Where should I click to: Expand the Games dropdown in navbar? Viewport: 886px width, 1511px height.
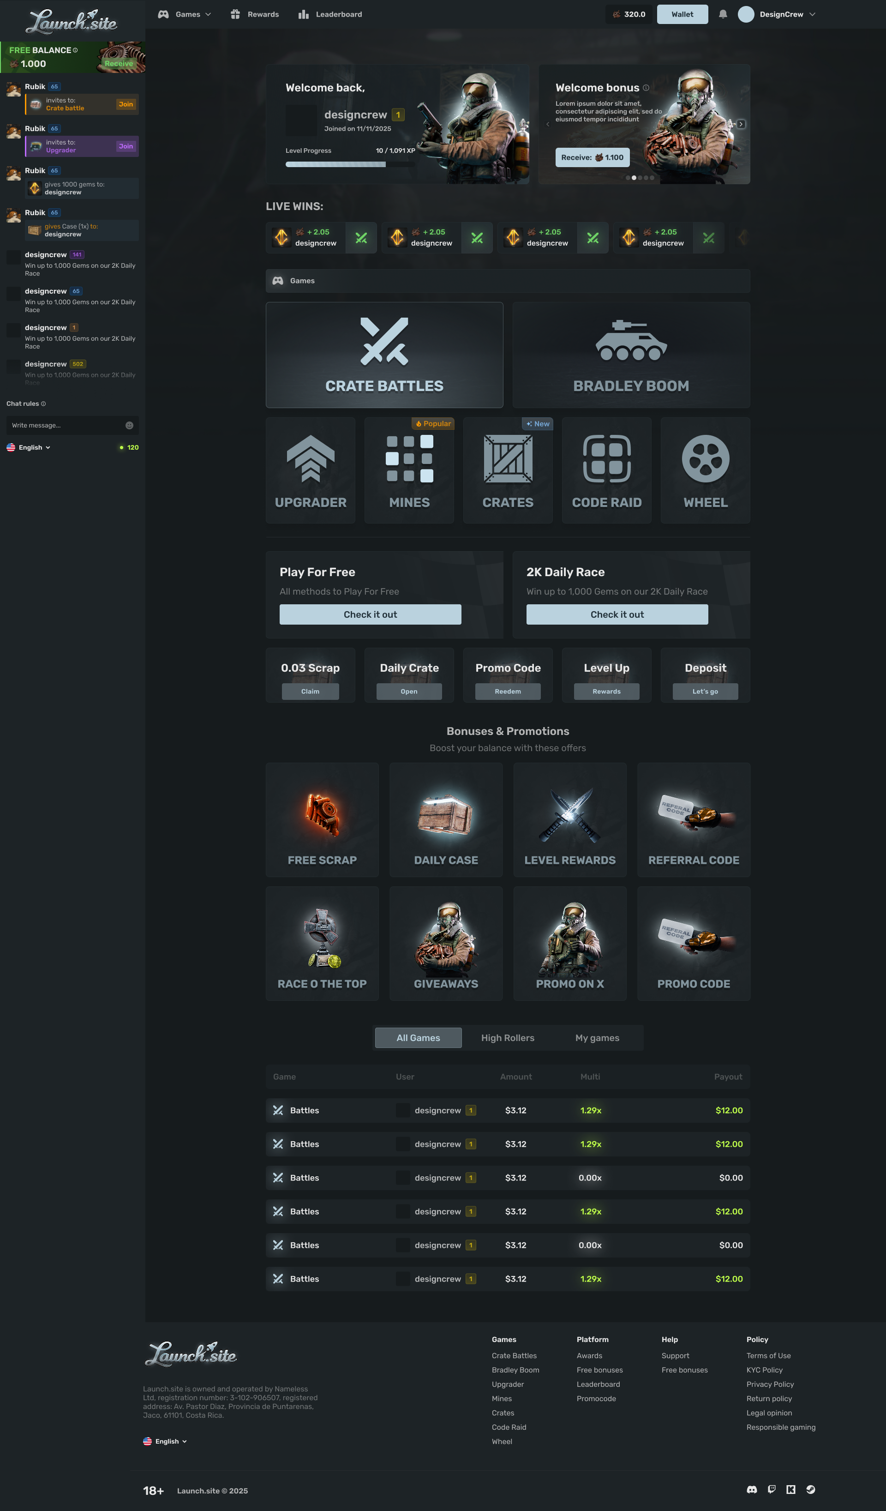[x=185, y=14]
